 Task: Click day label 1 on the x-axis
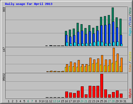(x=9, y=101)
